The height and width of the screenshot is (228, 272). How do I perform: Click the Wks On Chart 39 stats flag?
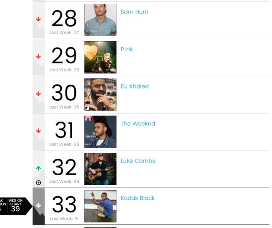point(16,206)
